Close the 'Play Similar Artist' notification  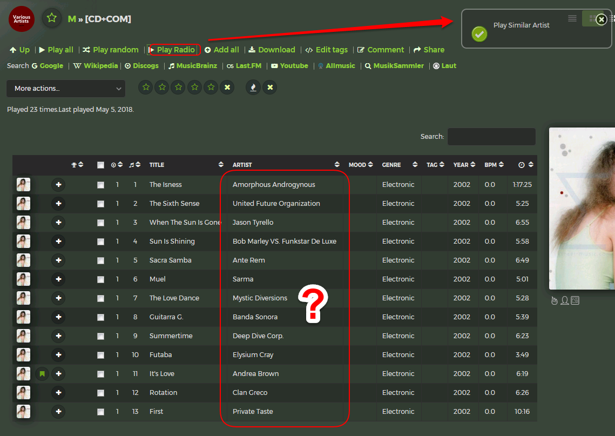tap(601, 19)
